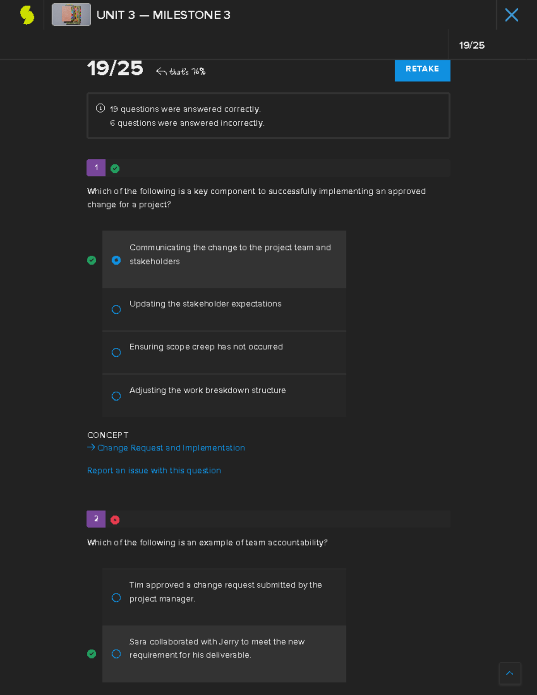Select the 'Ensuring scope creep has not occurred' option

tap(116, 353)
